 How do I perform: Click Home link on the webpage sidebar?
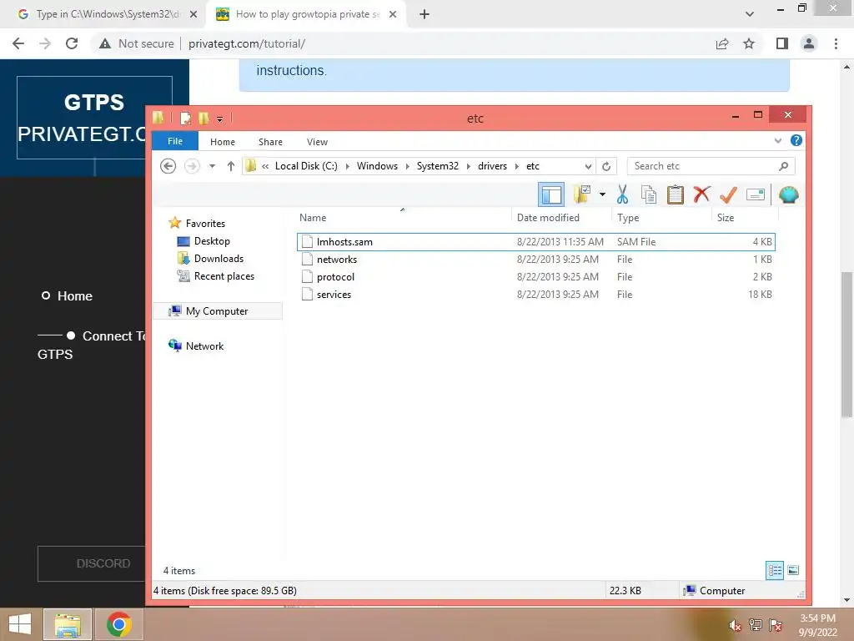pyautogui.click(x=74, y=296)
